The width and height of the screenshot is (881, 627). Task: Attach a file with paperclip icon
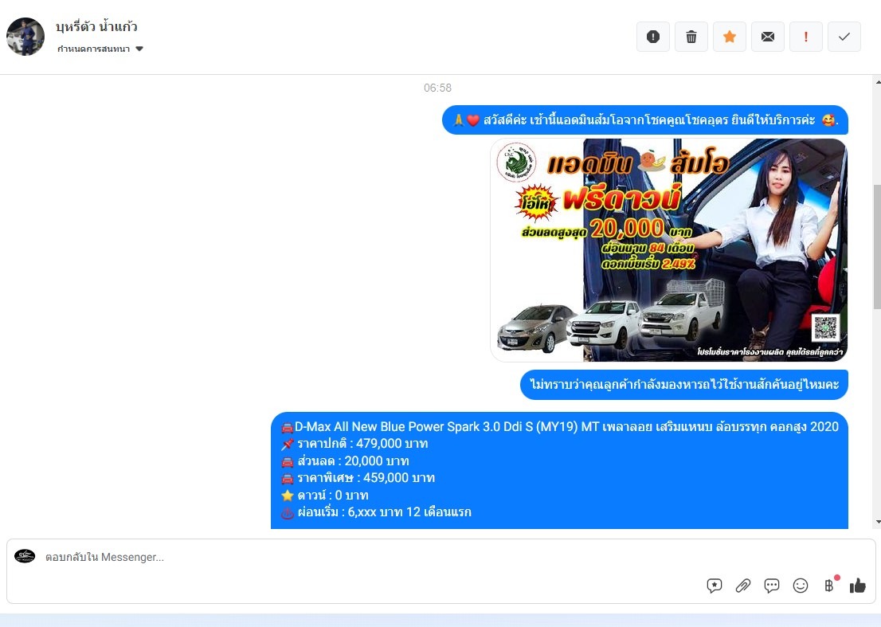742,586
